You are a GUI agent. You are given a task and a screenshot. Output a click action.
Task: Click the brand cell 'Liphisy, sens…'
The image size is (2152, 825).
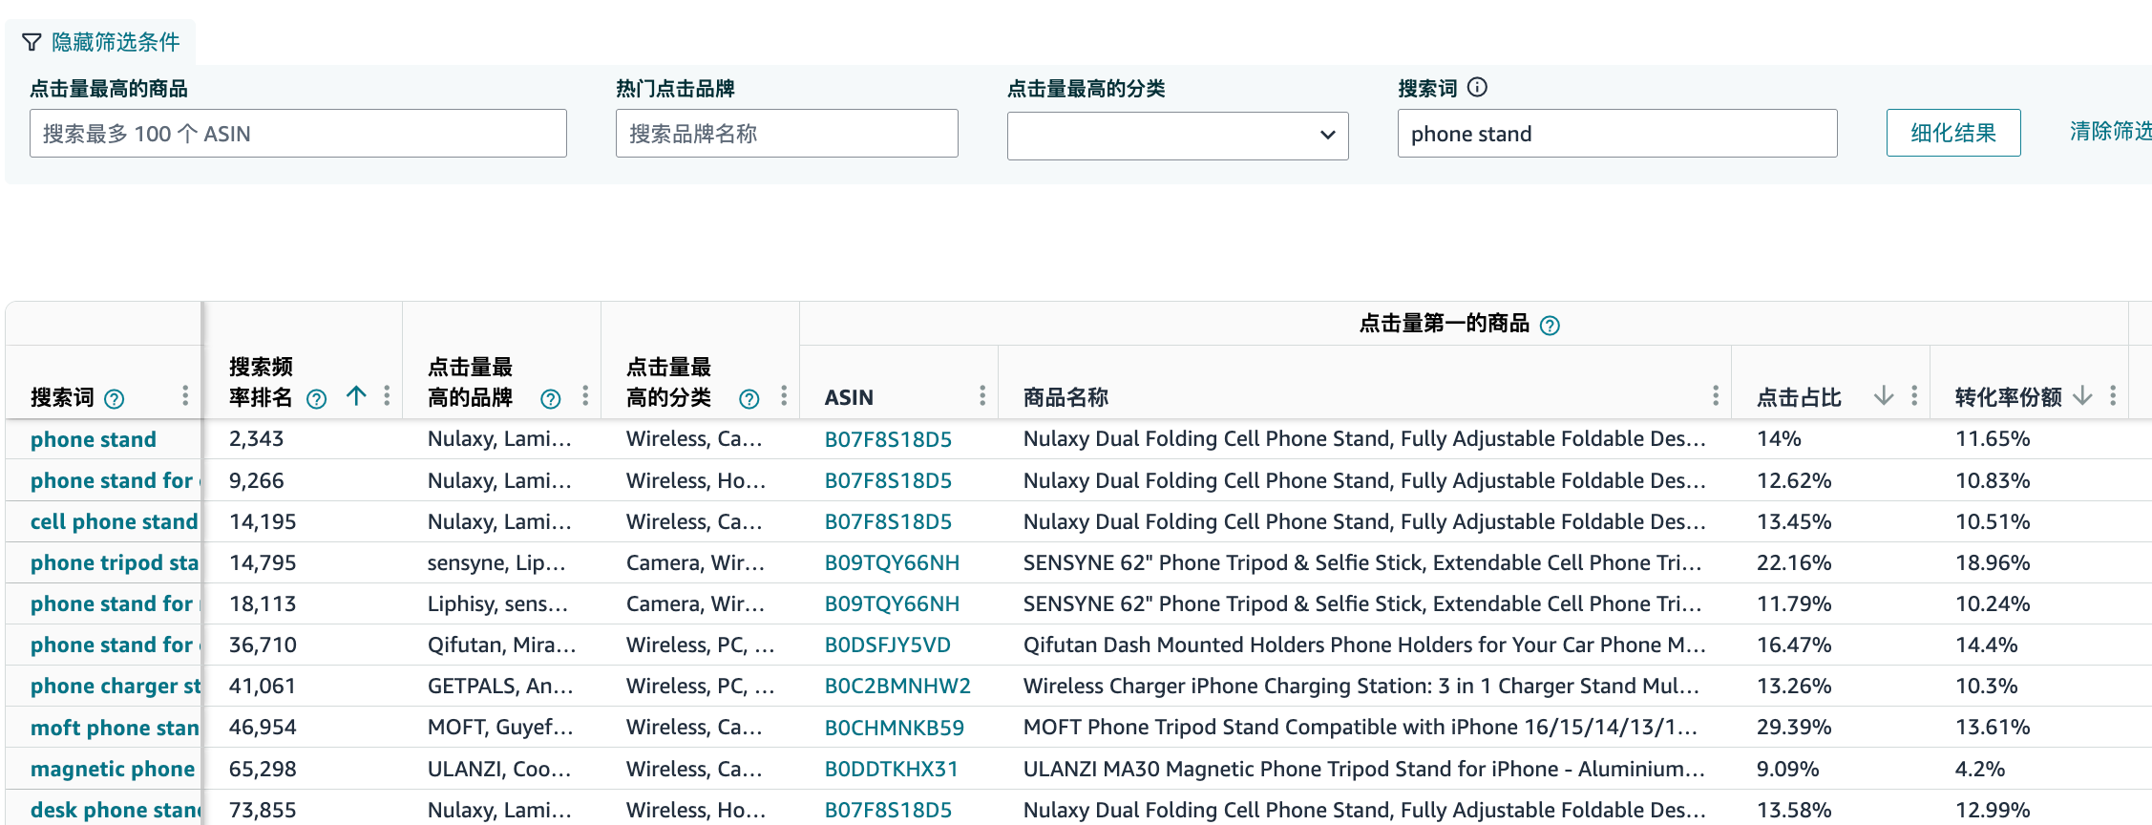point(497,603)
